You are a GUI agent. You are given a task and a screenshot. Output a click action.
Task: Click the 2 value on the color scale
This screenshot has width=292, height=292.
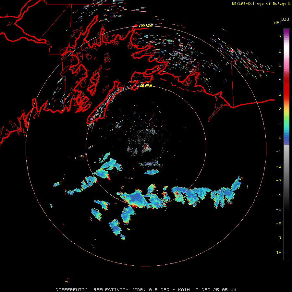click(x=280, y=109)
